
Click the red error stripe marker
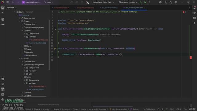pos(191,58)
